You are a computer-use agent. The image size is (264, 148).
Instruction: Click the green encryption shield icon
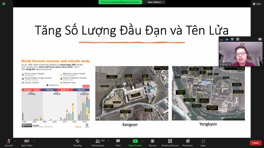coord(4,4)
